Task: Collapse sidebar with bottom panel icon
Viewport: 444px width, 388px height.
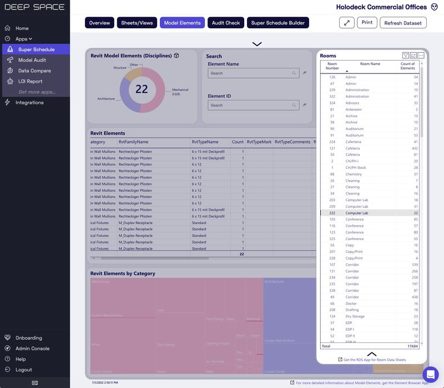Action: coord(35,383)
